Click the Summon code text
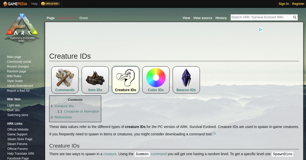306x160 pixels. point(142,154)
